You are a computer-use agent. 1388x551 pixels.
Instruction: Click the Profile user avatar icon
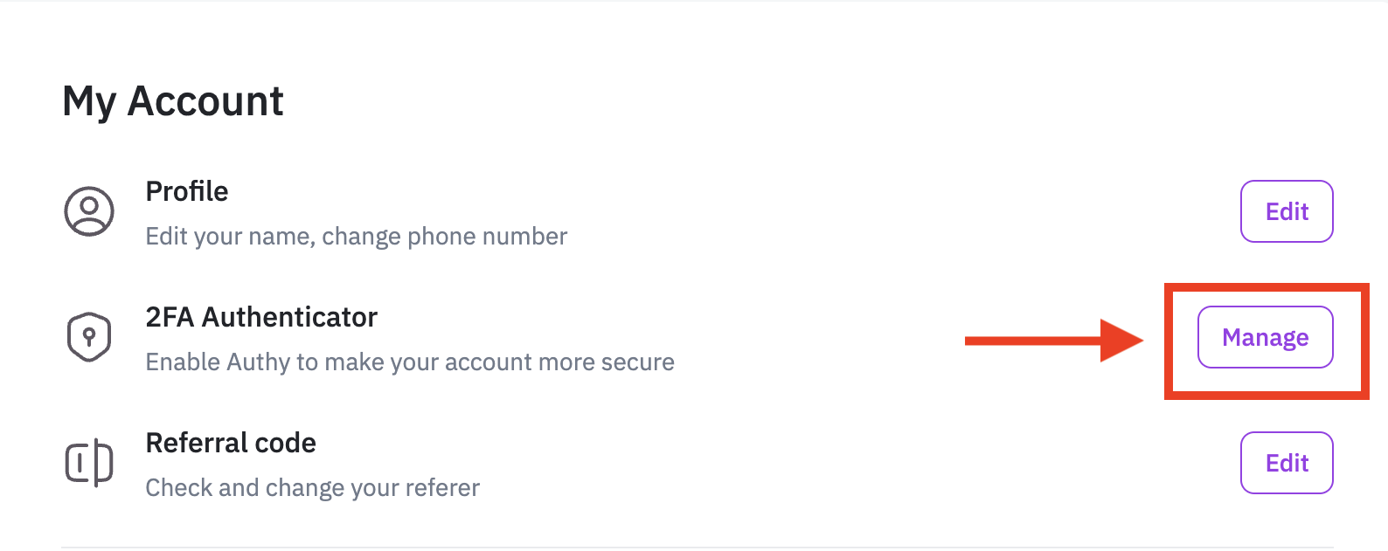(x=89, y=211)
